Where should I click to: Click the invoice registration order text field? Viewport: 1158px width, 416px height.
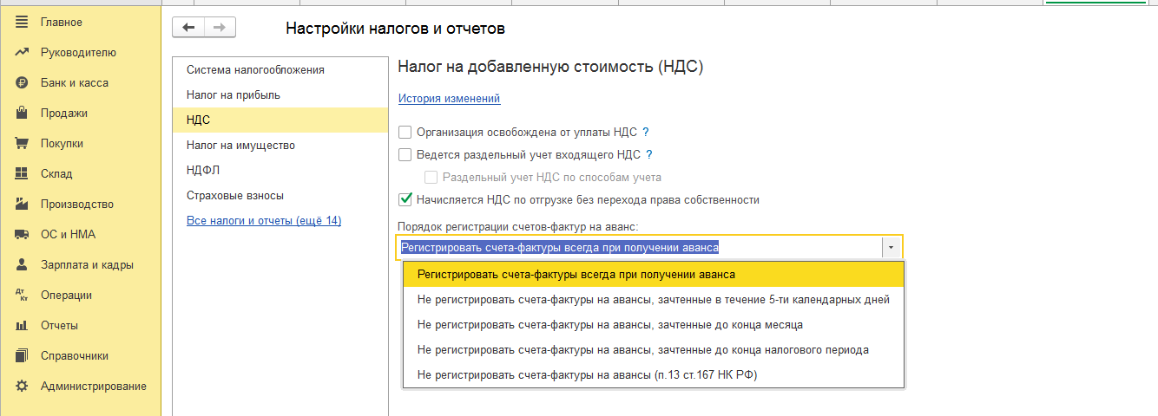(x=638, y=248)
